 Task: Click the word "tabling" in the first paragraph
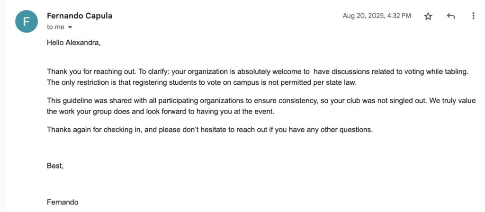coord(456,71)
